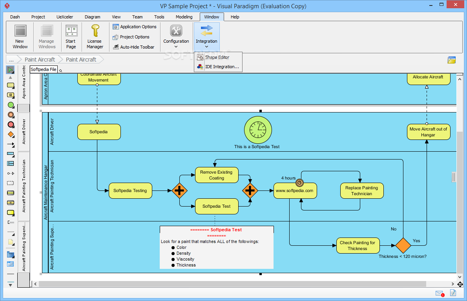Viewport: 467px width, 301px height.
Task: Open the document note icon in status bar
Action: (x=453, y=293)
